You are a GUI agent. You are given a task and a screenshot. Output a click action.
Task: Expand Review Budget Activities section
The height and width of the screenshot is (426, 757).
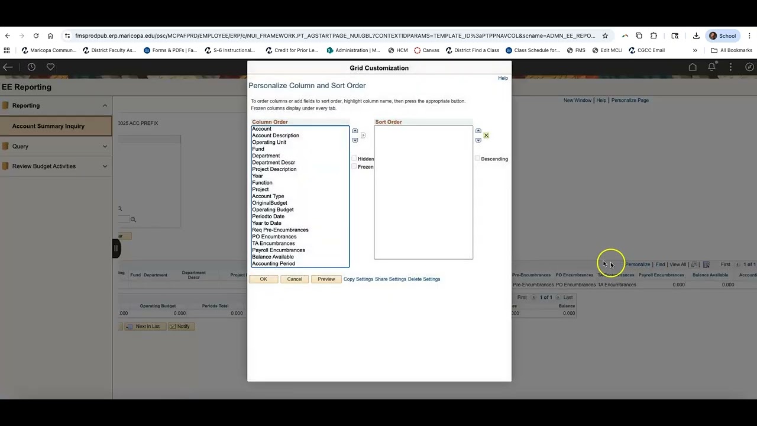pyautogui.click(x=105, y=166)
